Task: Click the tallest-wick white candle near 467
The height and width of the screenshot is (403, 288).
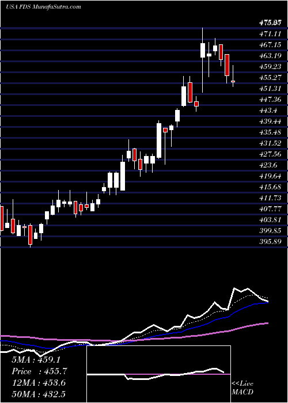Action: point(203,51)
